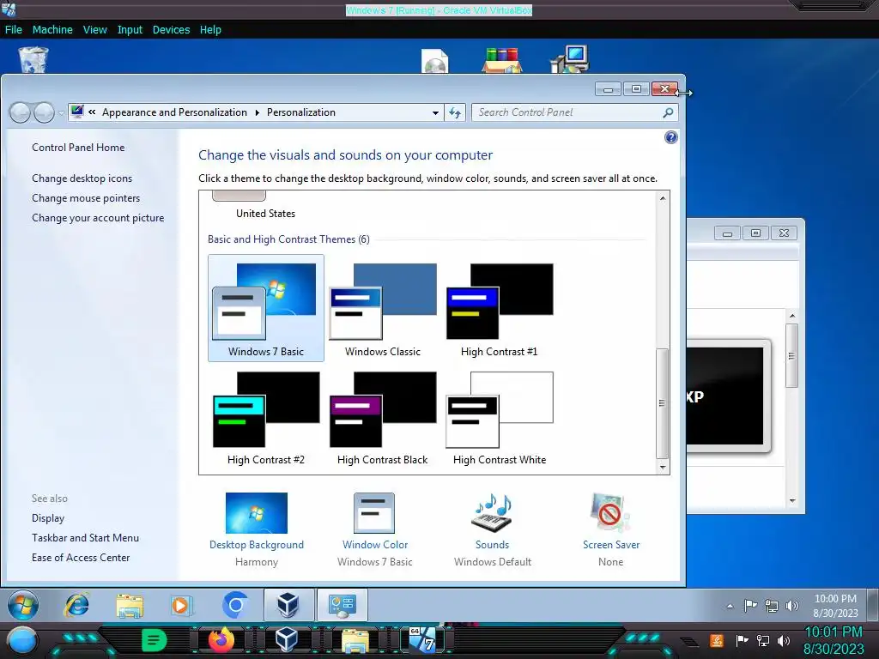The image size is (879, 659).
Task: Click the Action Center flag in guest tray
Action: 750,605
